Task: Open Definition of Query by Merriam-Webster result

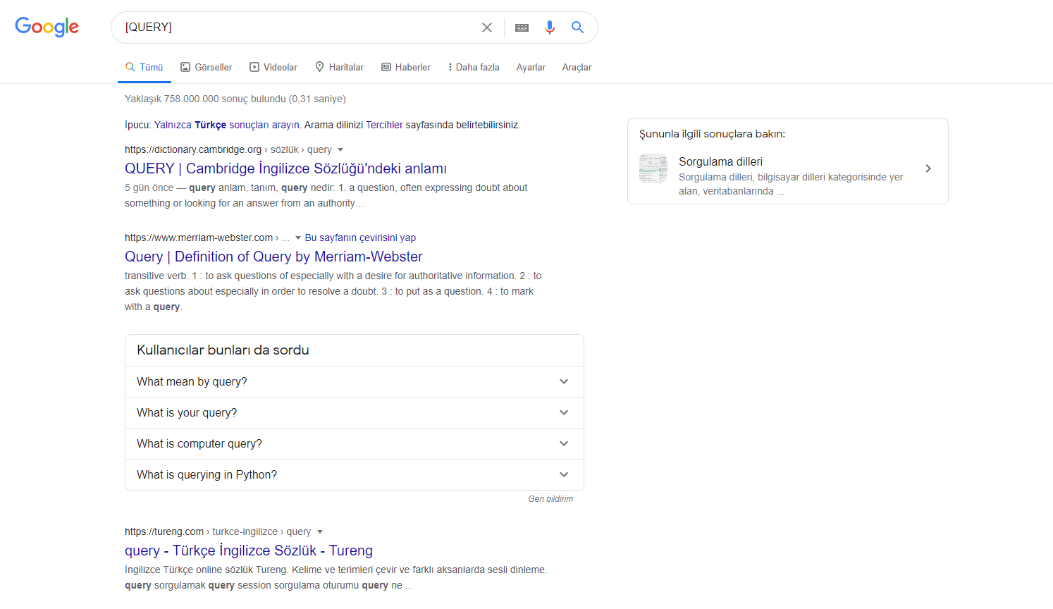Action: pos(273,257)
